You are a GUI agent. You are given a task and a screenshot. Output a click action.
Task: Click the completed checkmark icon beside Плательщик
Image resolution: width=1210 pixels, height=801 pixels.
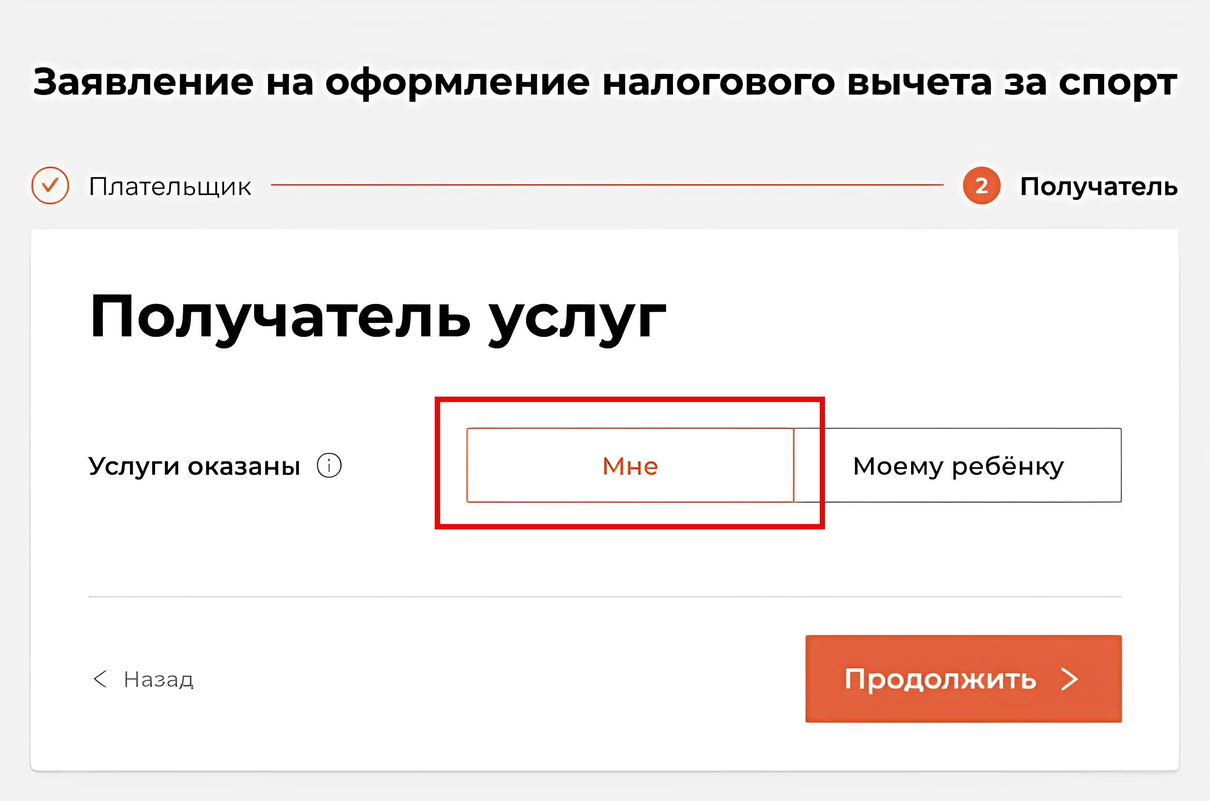(50, 185)
